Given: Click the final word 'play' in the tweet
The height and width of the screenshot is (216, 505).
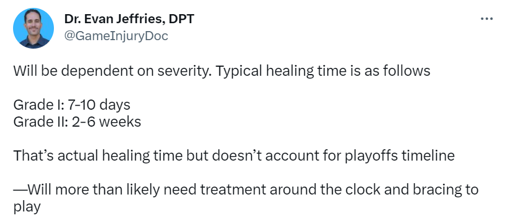Looking at the screenshot, I should pyautogui.click(x=27, y=208).
